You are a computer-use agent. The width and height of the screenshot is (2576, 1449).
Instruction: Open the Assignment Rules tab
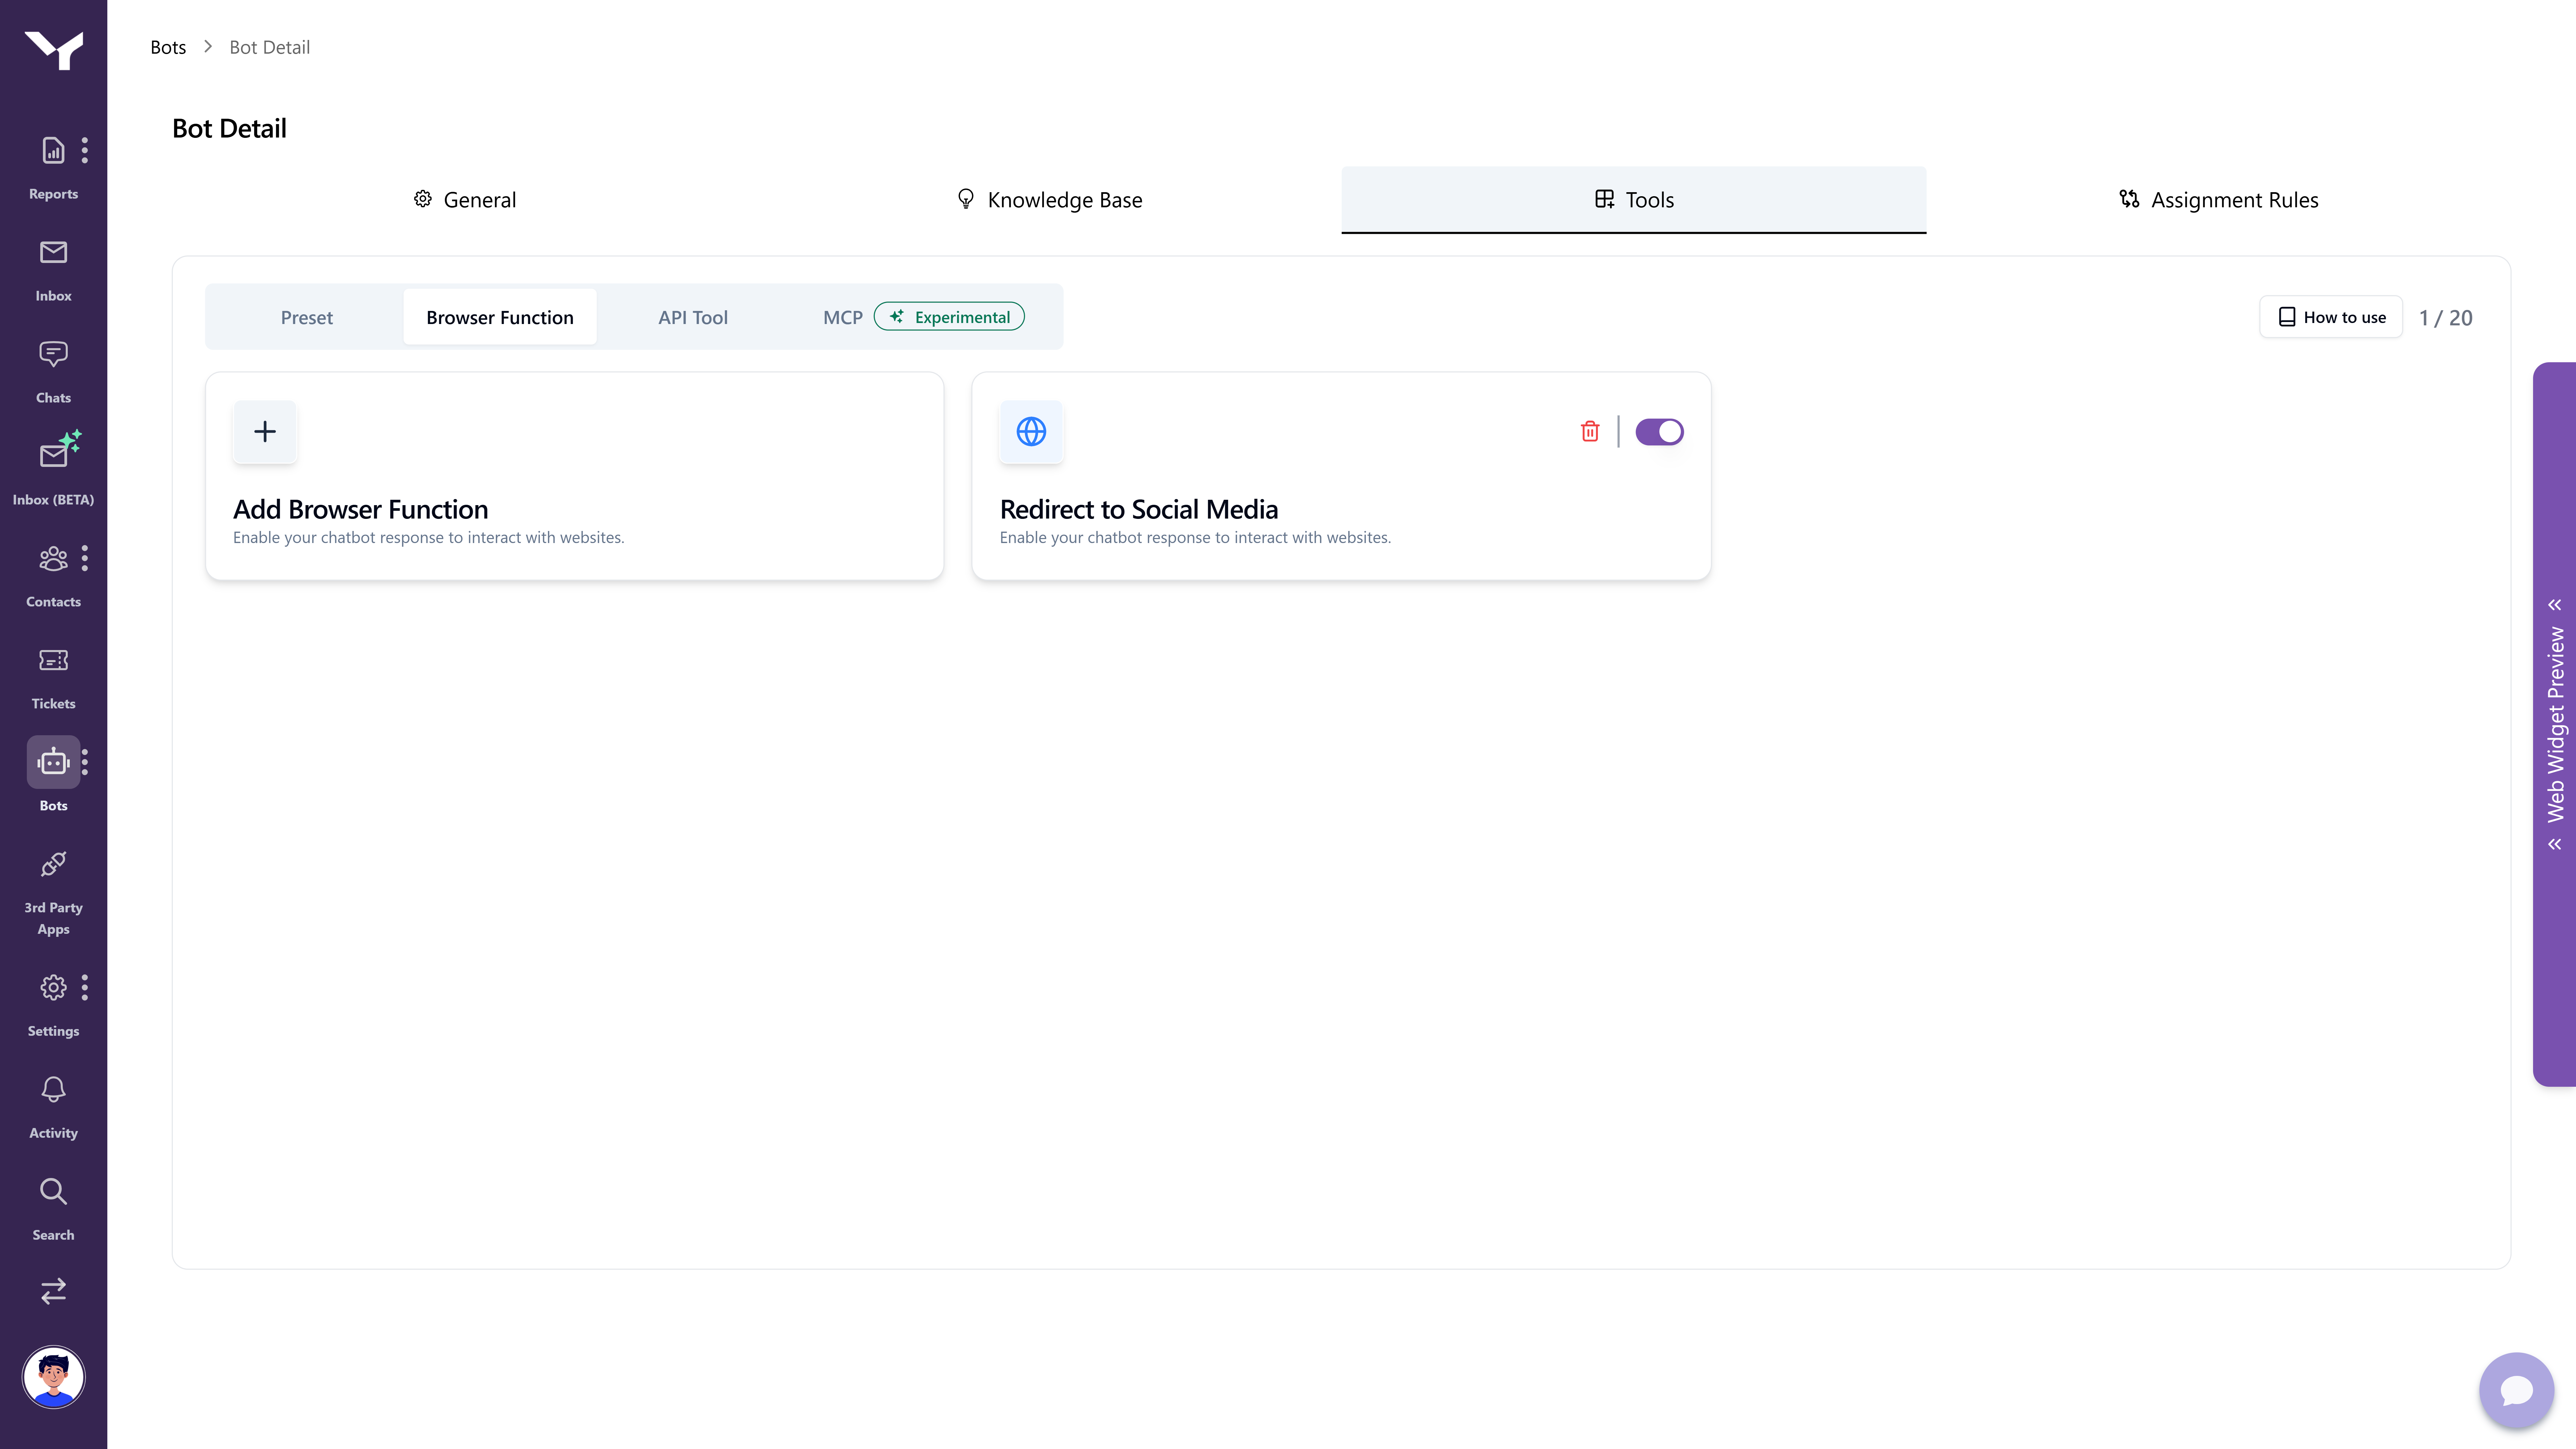pyautogui.click(x=2218, y=199)
